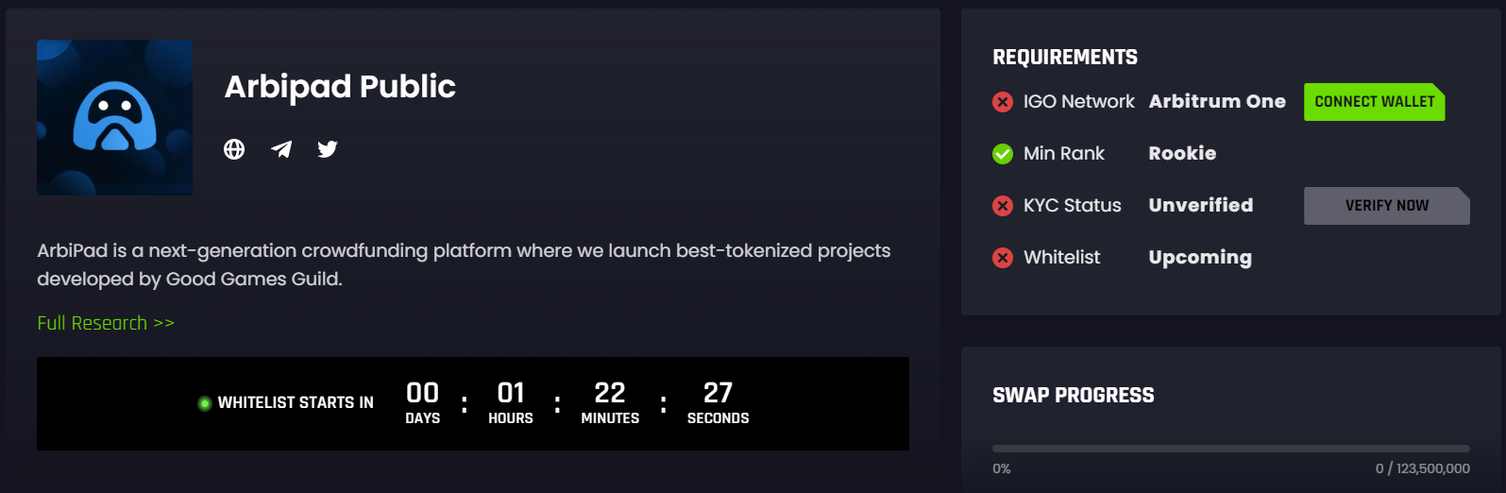Image resolution: width=1506 pixels, height=493 pixels.
Task: Click the REQUIREMENTS heading
Action: (x=1065, y=58)
